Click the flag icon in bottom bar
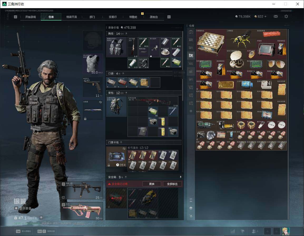Image resolution: width=304 pixels, height=236 pixels. (x=243, y=231)
